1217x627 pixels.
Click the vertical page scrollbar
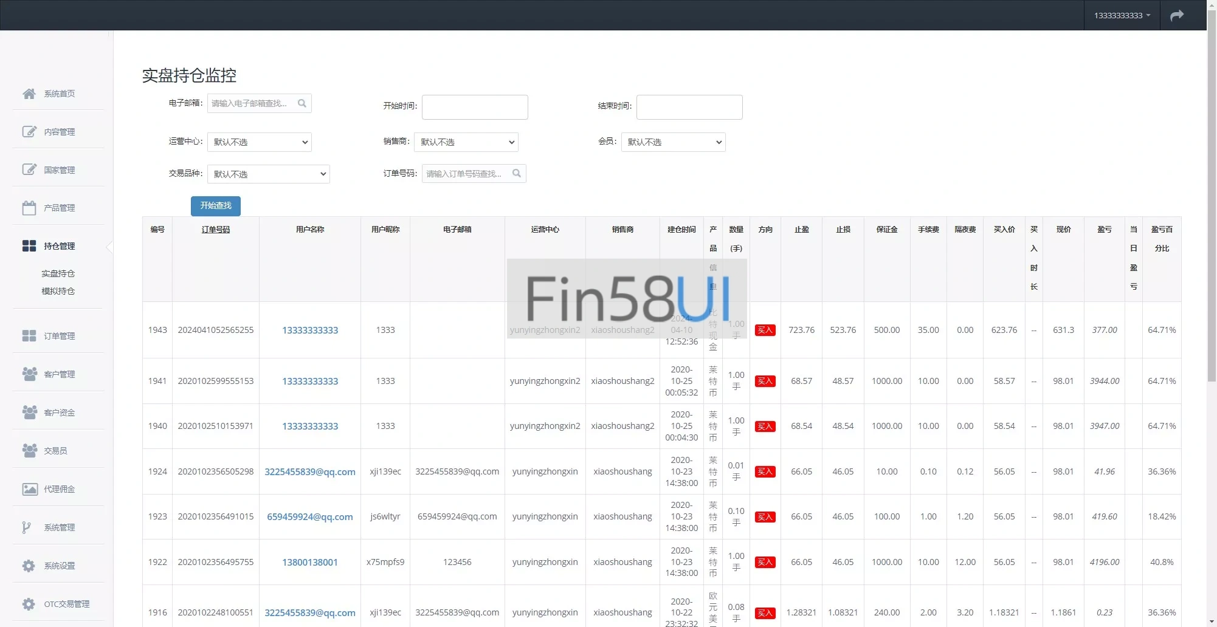pos(1212,207)
